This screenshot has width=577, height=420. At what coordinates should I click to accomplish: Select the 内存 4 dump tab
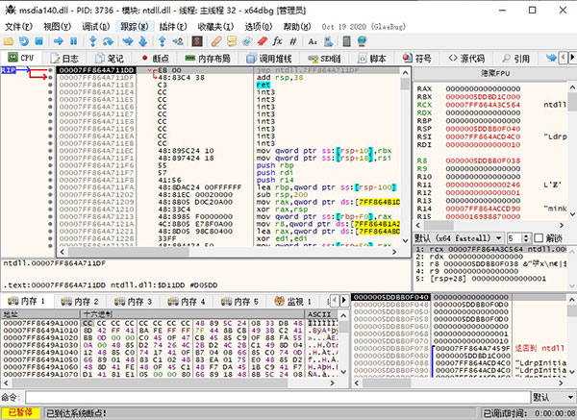[187, 302]
